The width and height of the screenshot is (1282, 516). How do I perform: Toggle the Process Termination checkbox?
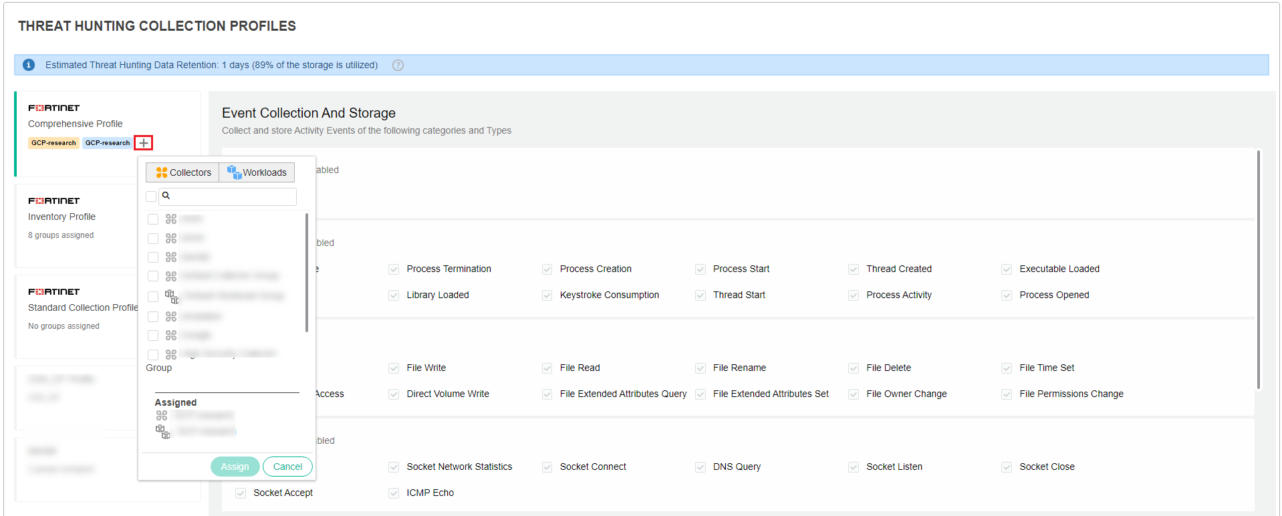pos(394,269)
